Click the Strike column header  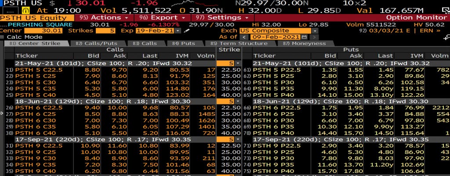coord(229,49)
